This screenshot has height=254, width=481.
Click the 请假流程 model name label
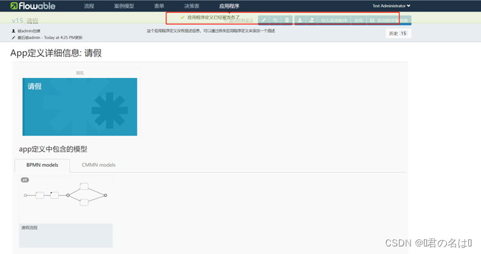[x=29, y=227]
